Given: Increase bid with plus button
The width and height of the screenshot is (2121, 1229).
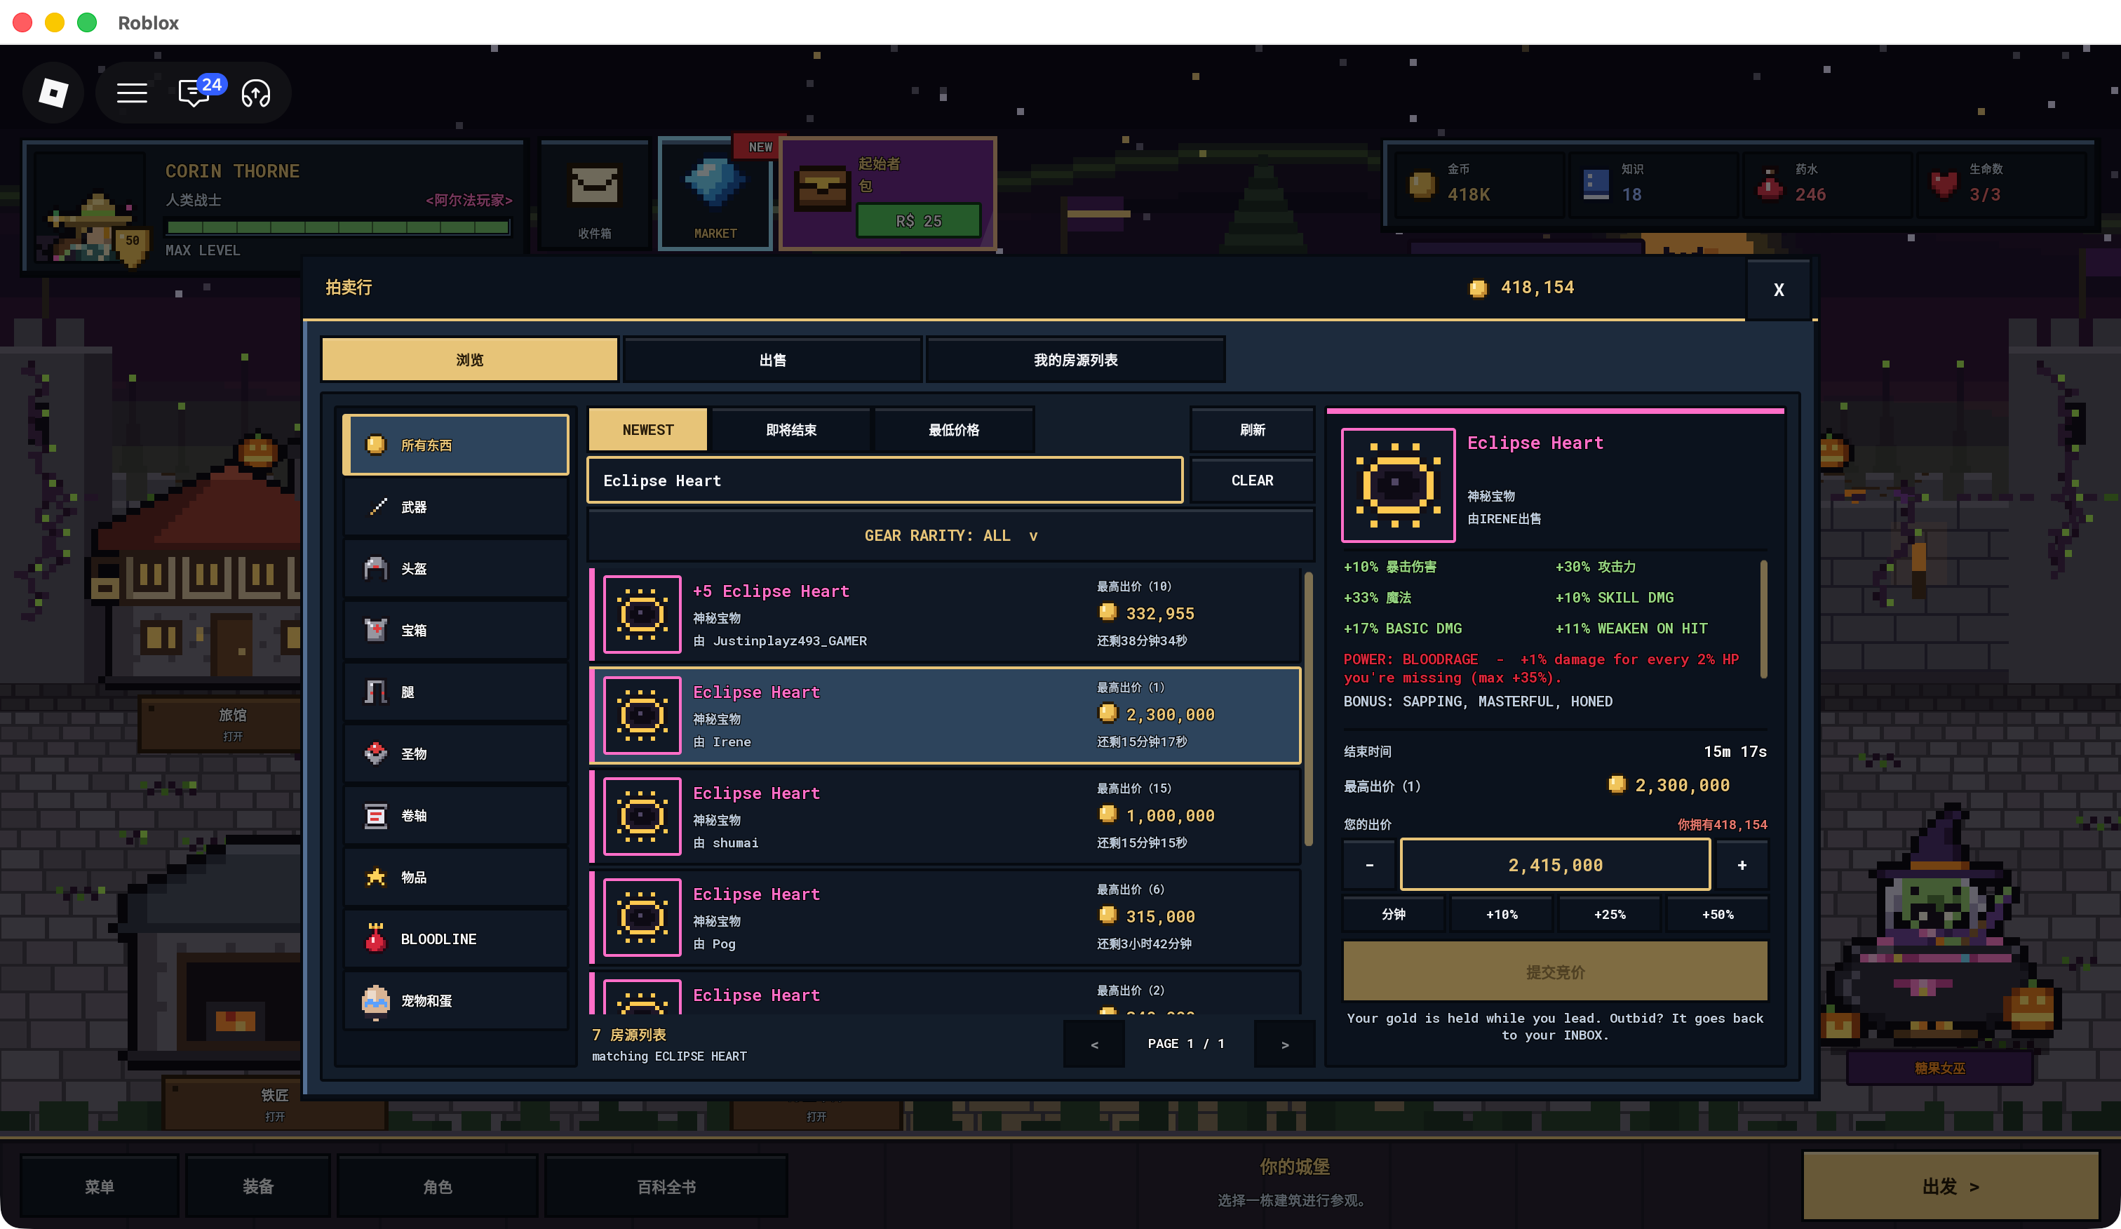Looking at the screenshot, I should [x=1742, y=864].
